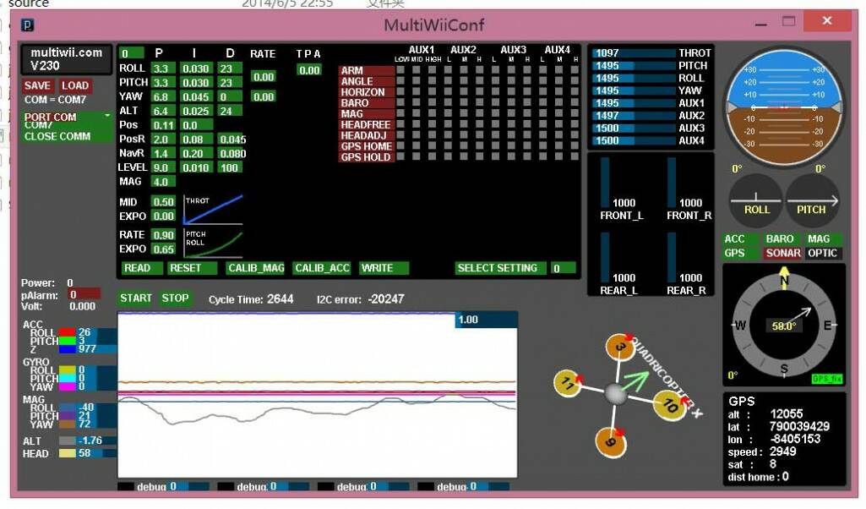The width and height of the screenshot is (866, 509).
Task: Open the PORT COM dropdown list
Action: coord(67,117)
